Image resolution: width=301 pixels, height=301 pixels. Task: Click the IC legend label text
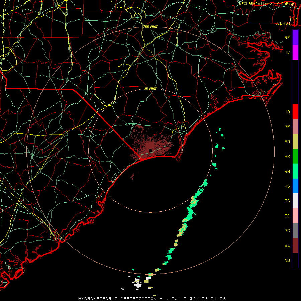coord(287,216)
